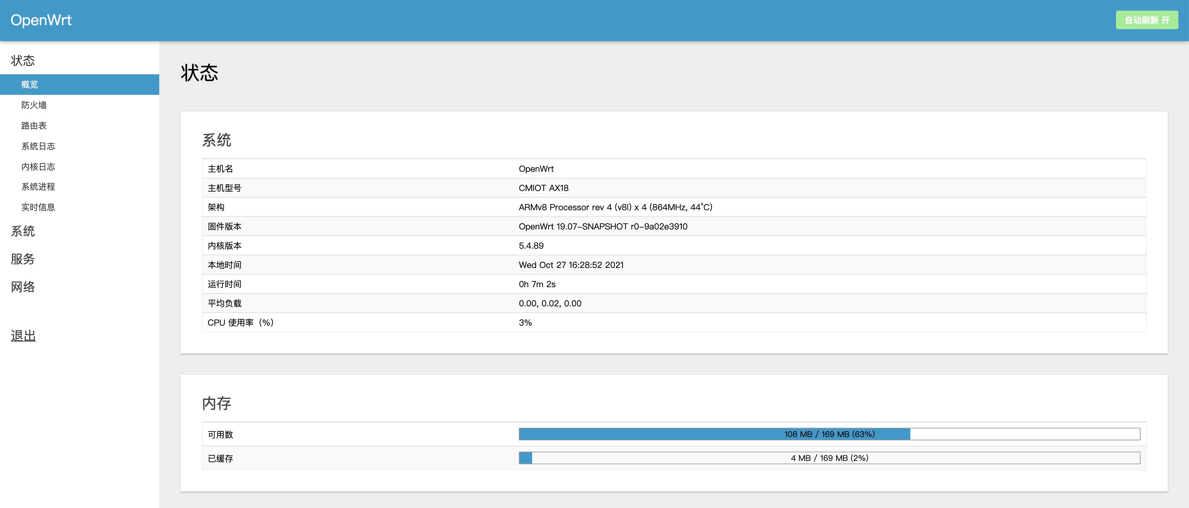This screenshot has height=508, width=1189.
Task: Click the 运行时间 row label
Action: 224,284
